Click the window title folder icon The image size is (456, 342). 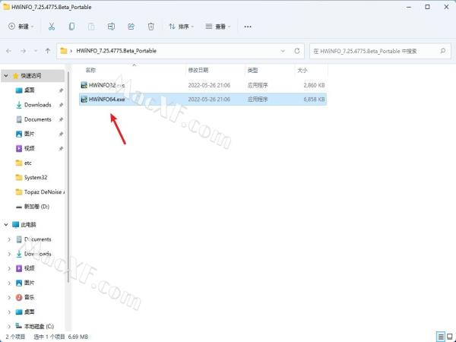6,7
